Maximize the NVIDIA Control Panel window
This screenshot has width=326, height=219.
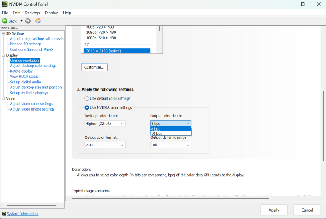pos(303,4)
